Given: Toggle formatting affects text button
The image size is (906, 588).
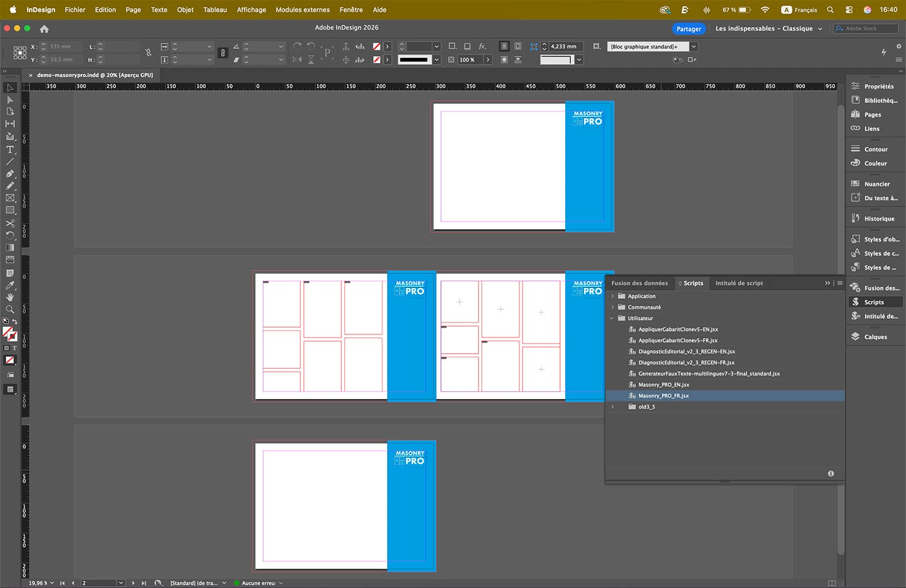Looking at the screenshot, I should click(x=14, y=348).
